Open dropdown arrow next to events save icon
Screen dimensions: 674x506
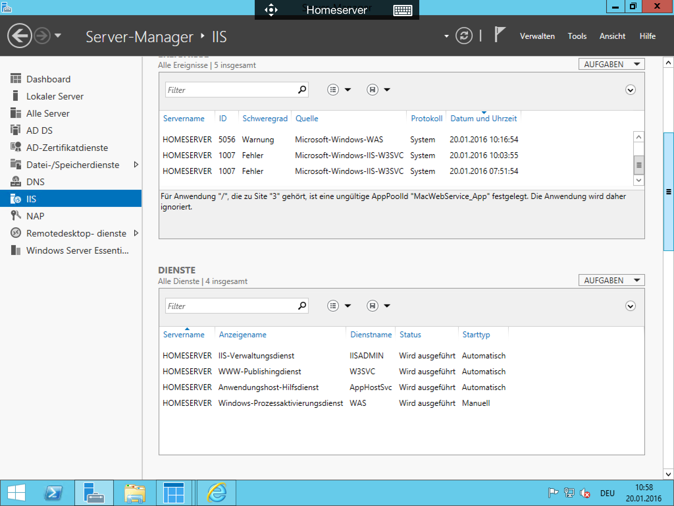tap(387, 90)
